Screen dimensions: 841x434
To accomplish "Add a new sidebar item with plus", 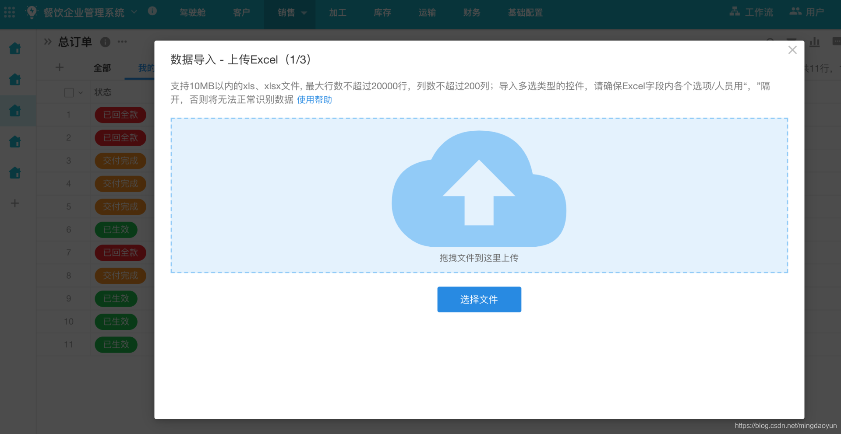I will 15,203.
